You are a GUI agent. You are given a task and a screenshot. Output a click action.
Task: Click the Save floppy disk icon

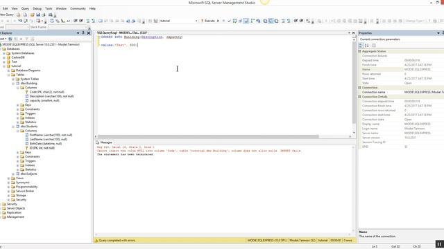38,15
